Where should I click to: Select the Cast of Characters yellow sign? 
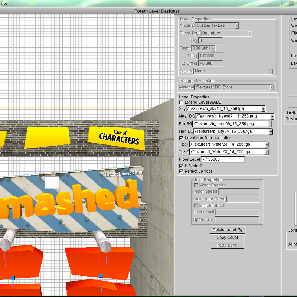(x=116, y=138)
